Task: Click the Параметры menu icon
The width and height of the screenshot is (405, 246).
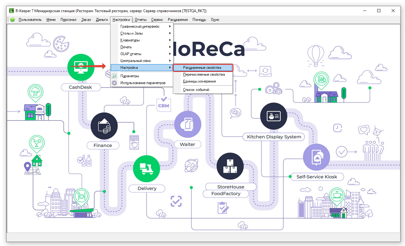Action: tap(114, 76)
